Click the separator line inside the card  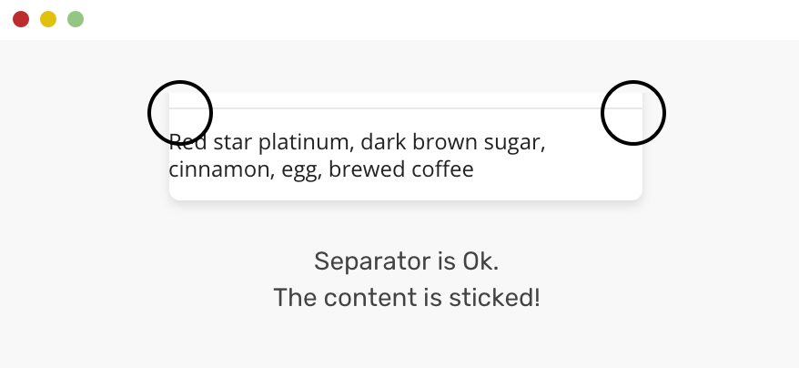(406, 108)
